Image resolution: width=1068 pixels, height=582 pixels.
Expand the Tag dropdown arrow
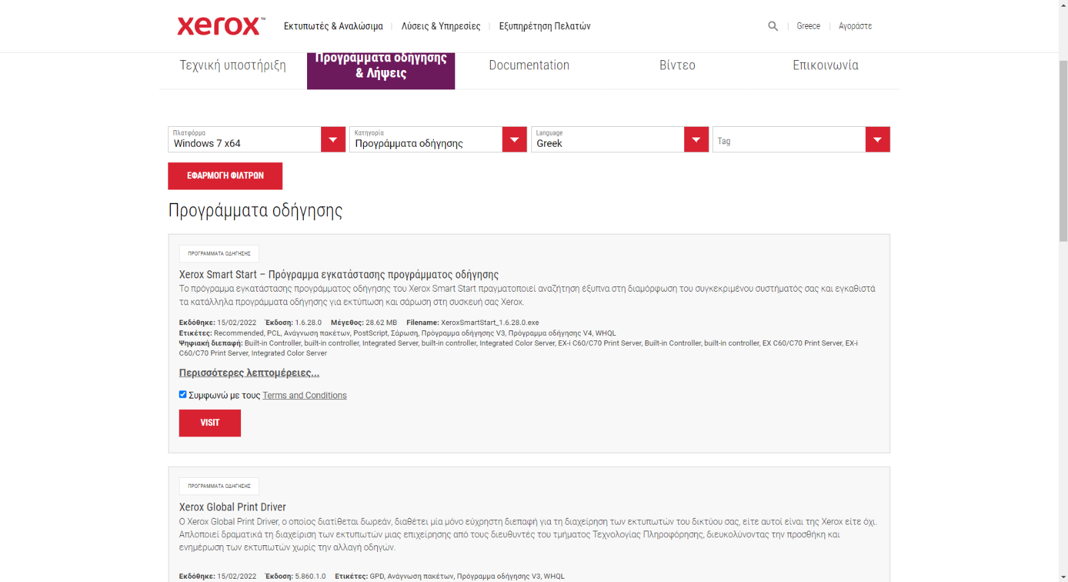pyautogui.click(x=878, y=139)
